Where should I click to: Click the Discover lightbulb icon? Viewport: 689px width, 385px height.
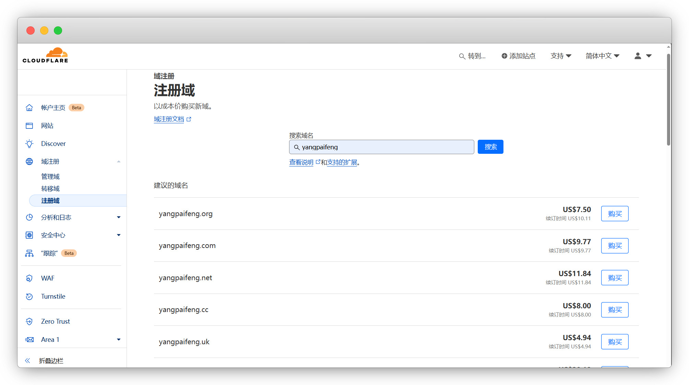29,144
